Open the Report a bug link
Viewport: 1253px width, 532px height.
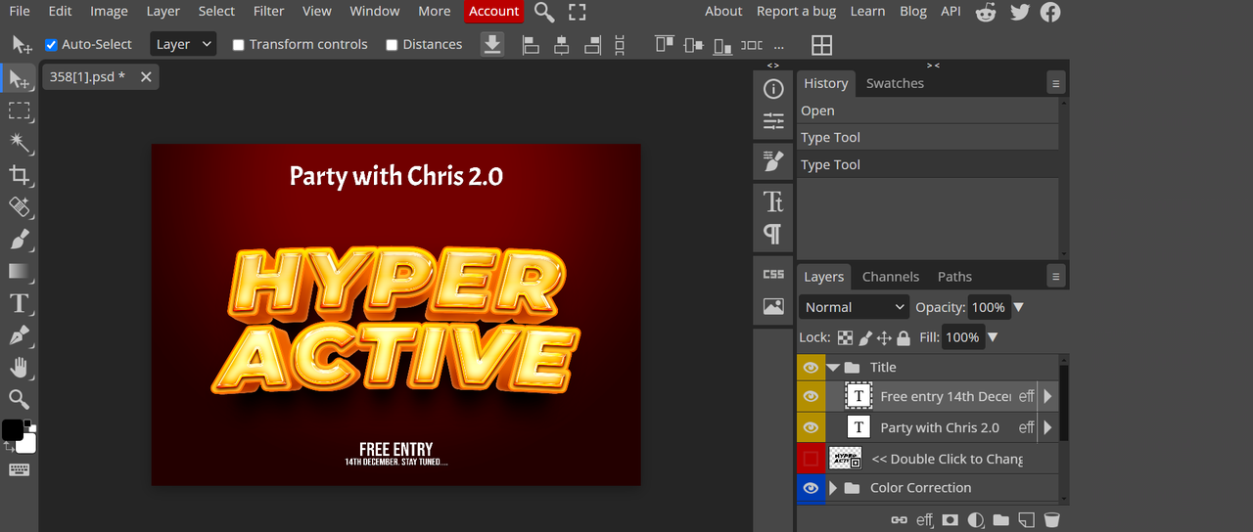click(x=796, y=12)
